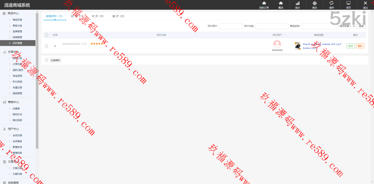The height and width of the screenshot is (184, 374).
Task: Click the 评价用户 input field
Action: (230, 26)
